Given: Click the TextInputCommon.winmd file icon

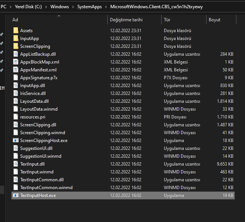Looking at the screenshot, I should 16,188.
